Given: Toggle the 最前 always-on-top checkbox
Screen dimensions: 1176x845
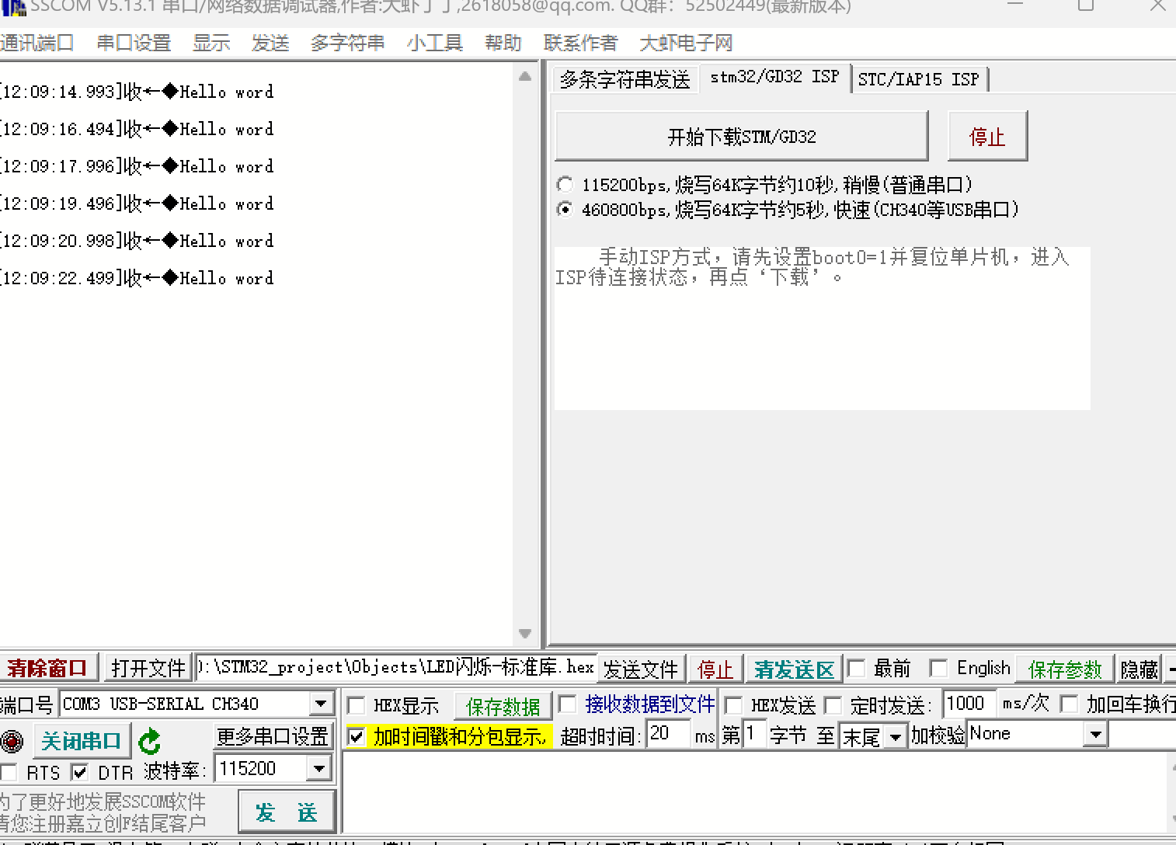Looking at the screenshot, I should tap(856, 669).
